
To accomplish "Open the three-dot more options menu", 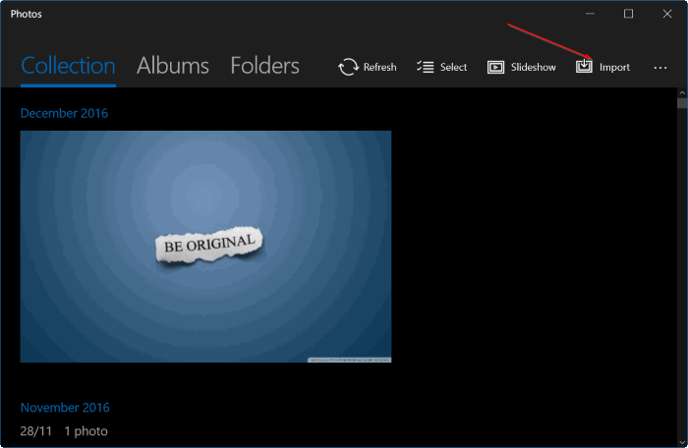I will pyautogui.click(x=659, y=68).
